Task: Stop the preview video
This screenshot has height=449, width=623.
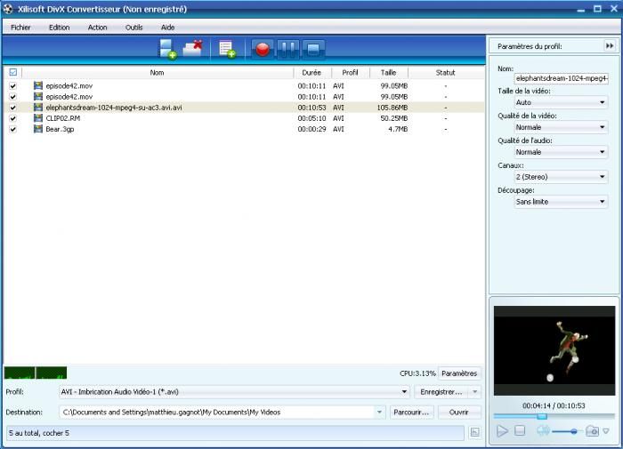Action: click(520, 430)
